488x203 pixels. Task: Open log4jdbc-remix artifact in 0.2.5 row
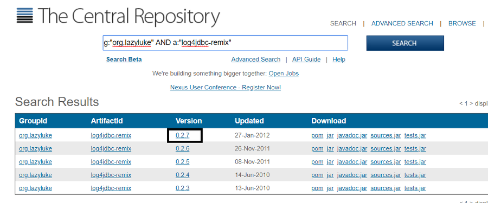coord(111,162)
